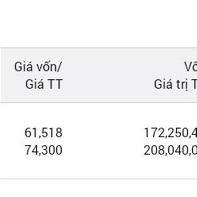
Task: Click the blank row space above 172,250 value
Action: [170, 115]
